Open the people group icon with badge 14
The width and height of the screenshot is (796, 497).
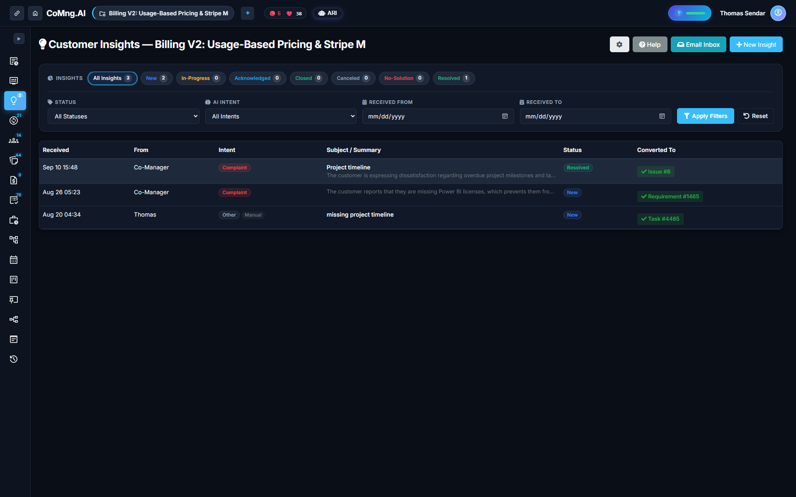(14, 140)
